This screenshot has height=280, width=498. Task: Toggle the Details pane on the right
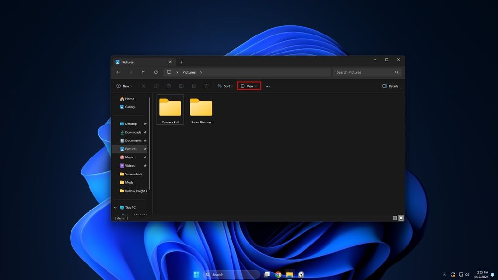click(x=390, y=86)
